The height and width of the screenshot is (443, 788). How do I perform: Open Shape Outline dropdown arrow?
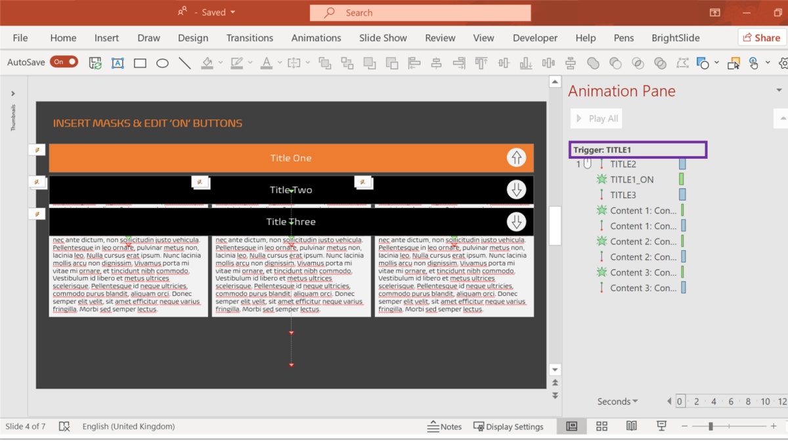(x=250, y=63)
